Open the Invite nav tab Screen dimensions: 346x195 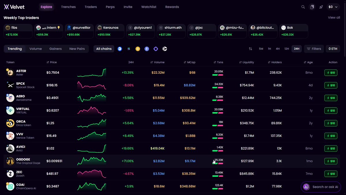(x=128, y=7)
